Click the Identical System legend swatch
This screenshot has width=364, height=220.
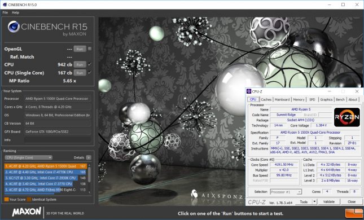click(29, 199)
